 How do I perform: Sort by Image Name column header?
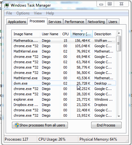click(26, 34)
